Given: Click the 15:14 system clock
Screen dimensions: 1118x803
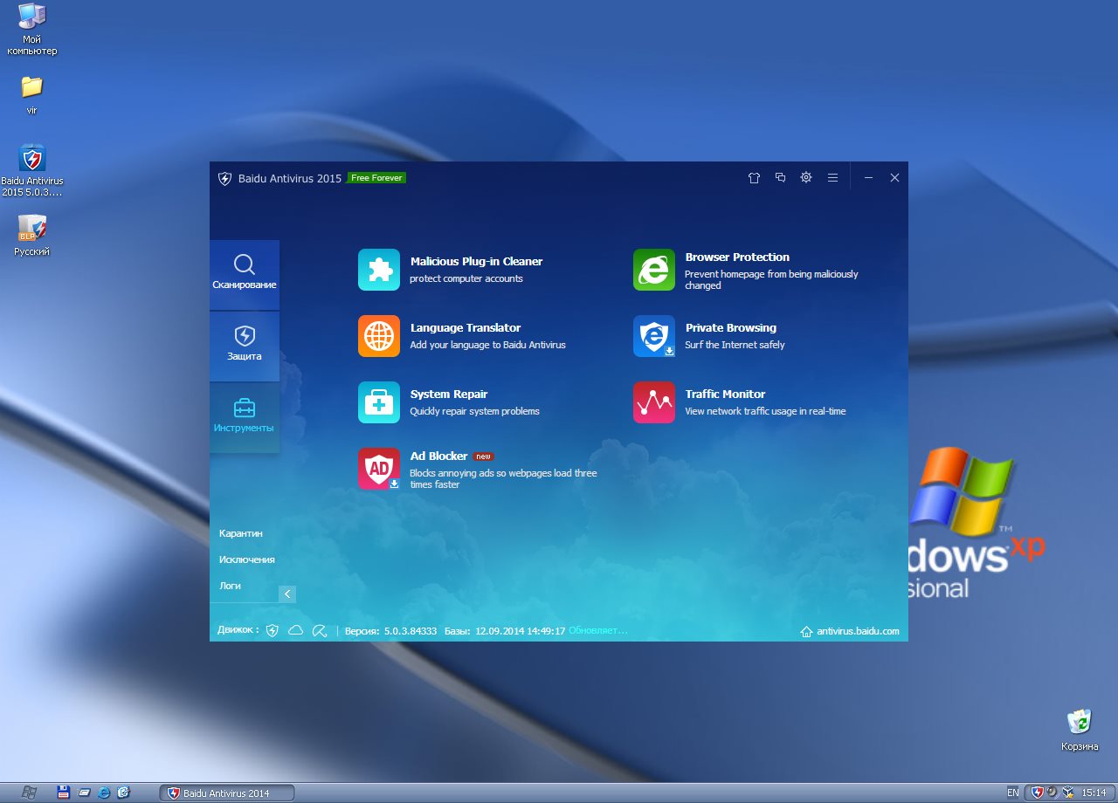Looking at the screenshot, I should [1094, 793].
